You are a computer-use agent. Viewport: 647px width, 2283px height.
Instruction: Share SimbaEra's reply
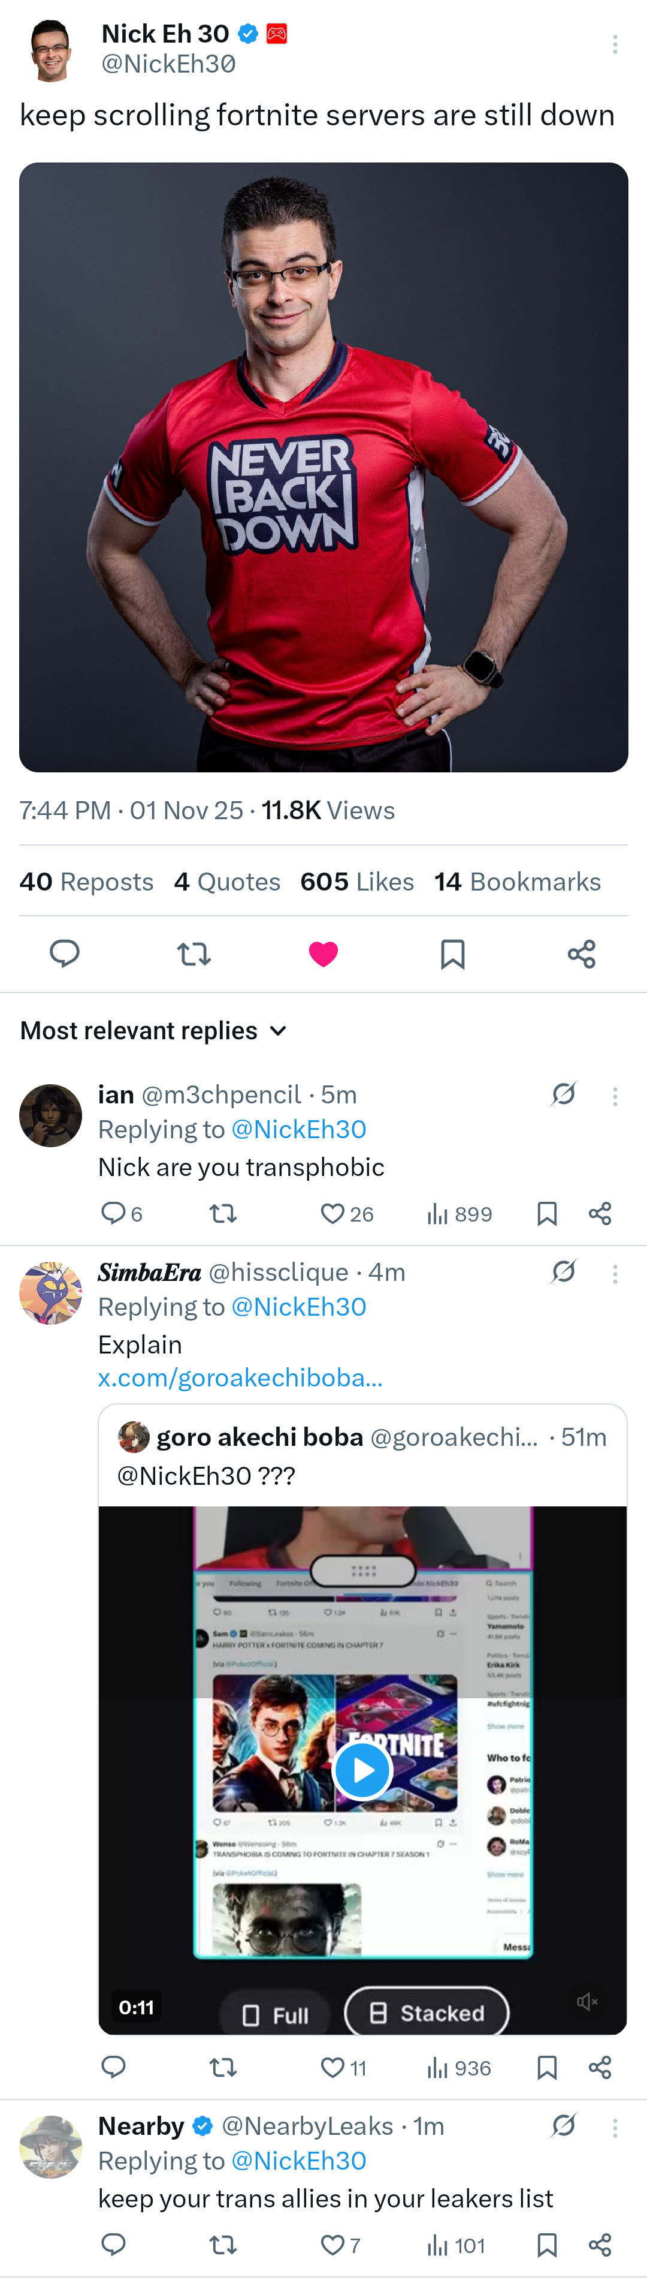click(x=600, y=2068)
